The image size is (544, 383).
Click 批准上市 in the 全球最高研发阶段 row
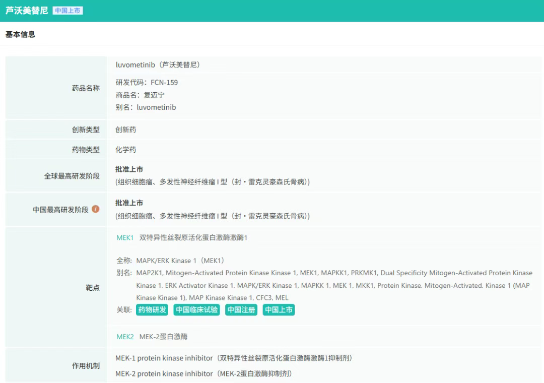click(x=129, y=169)
